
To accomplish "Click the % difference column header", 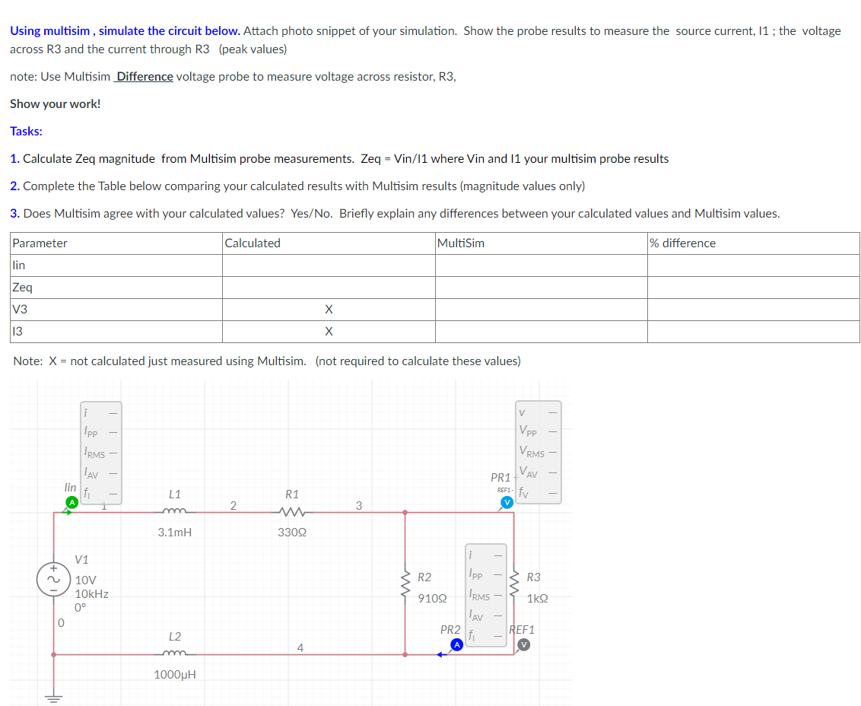I will (x=753, y=243).
